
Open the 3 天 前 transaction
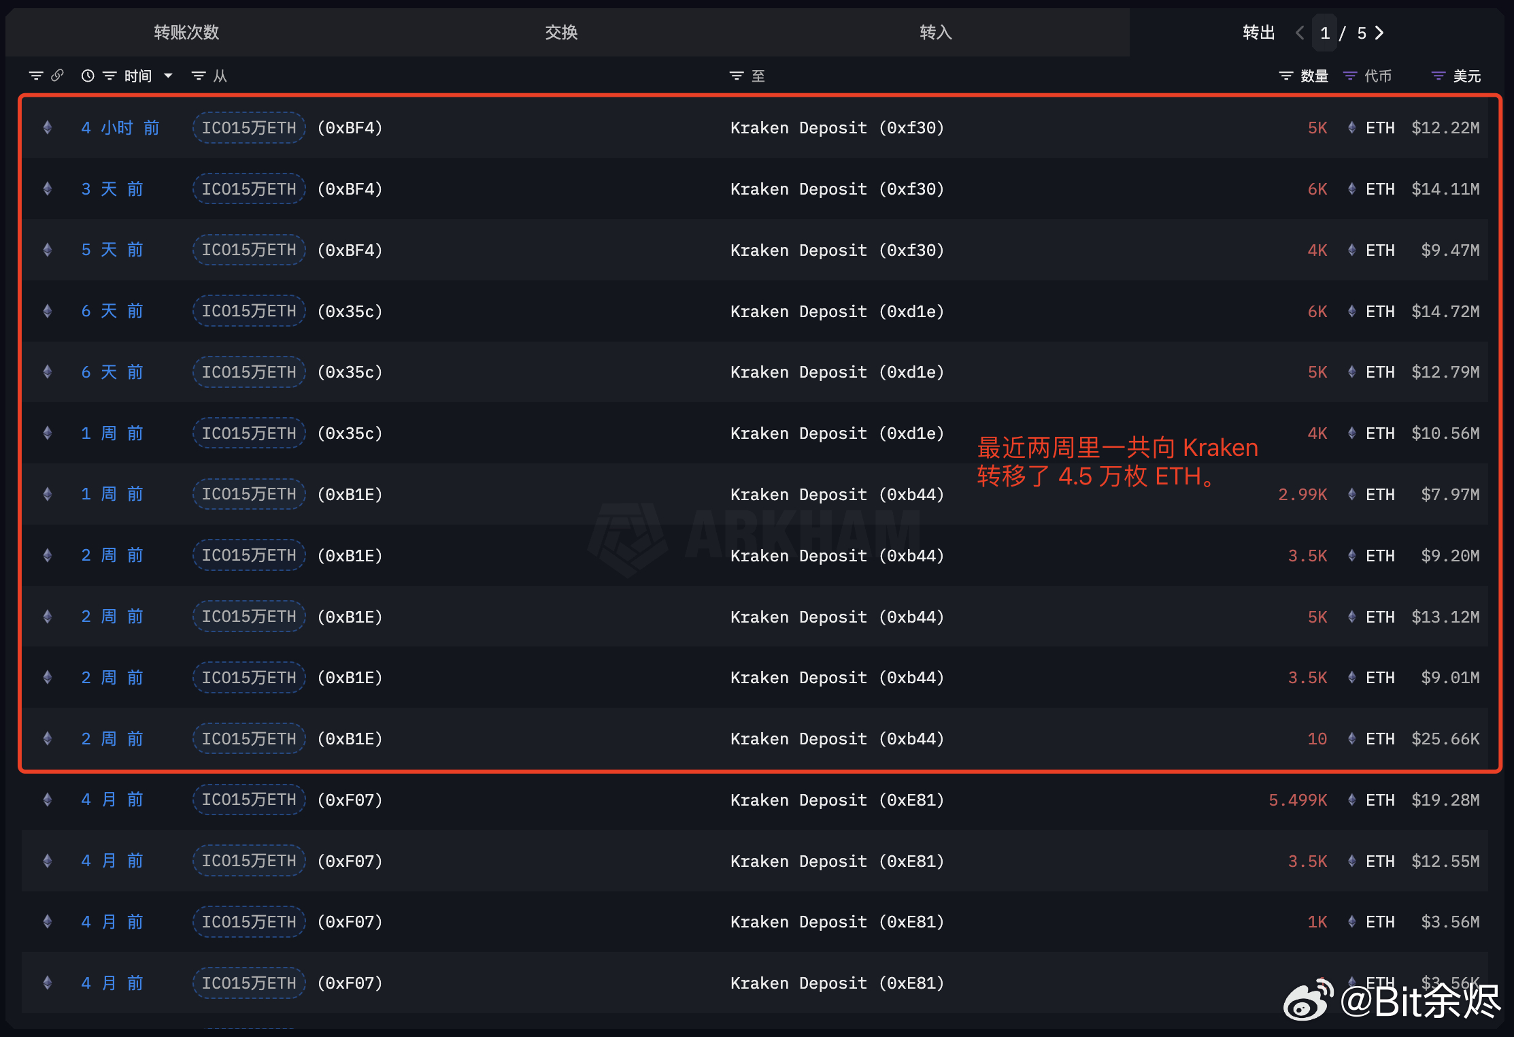[x=112, y=189]
